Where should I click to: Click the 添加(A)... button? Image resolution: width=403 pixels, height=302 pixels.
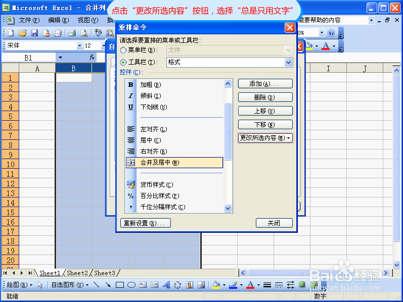tap(265, 84)
